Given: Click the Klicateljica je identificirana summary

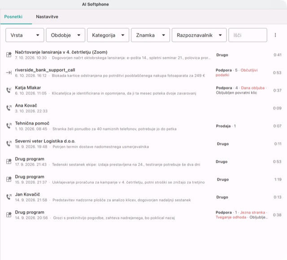Looking at the screenshot, I should (x=124, y=94).
